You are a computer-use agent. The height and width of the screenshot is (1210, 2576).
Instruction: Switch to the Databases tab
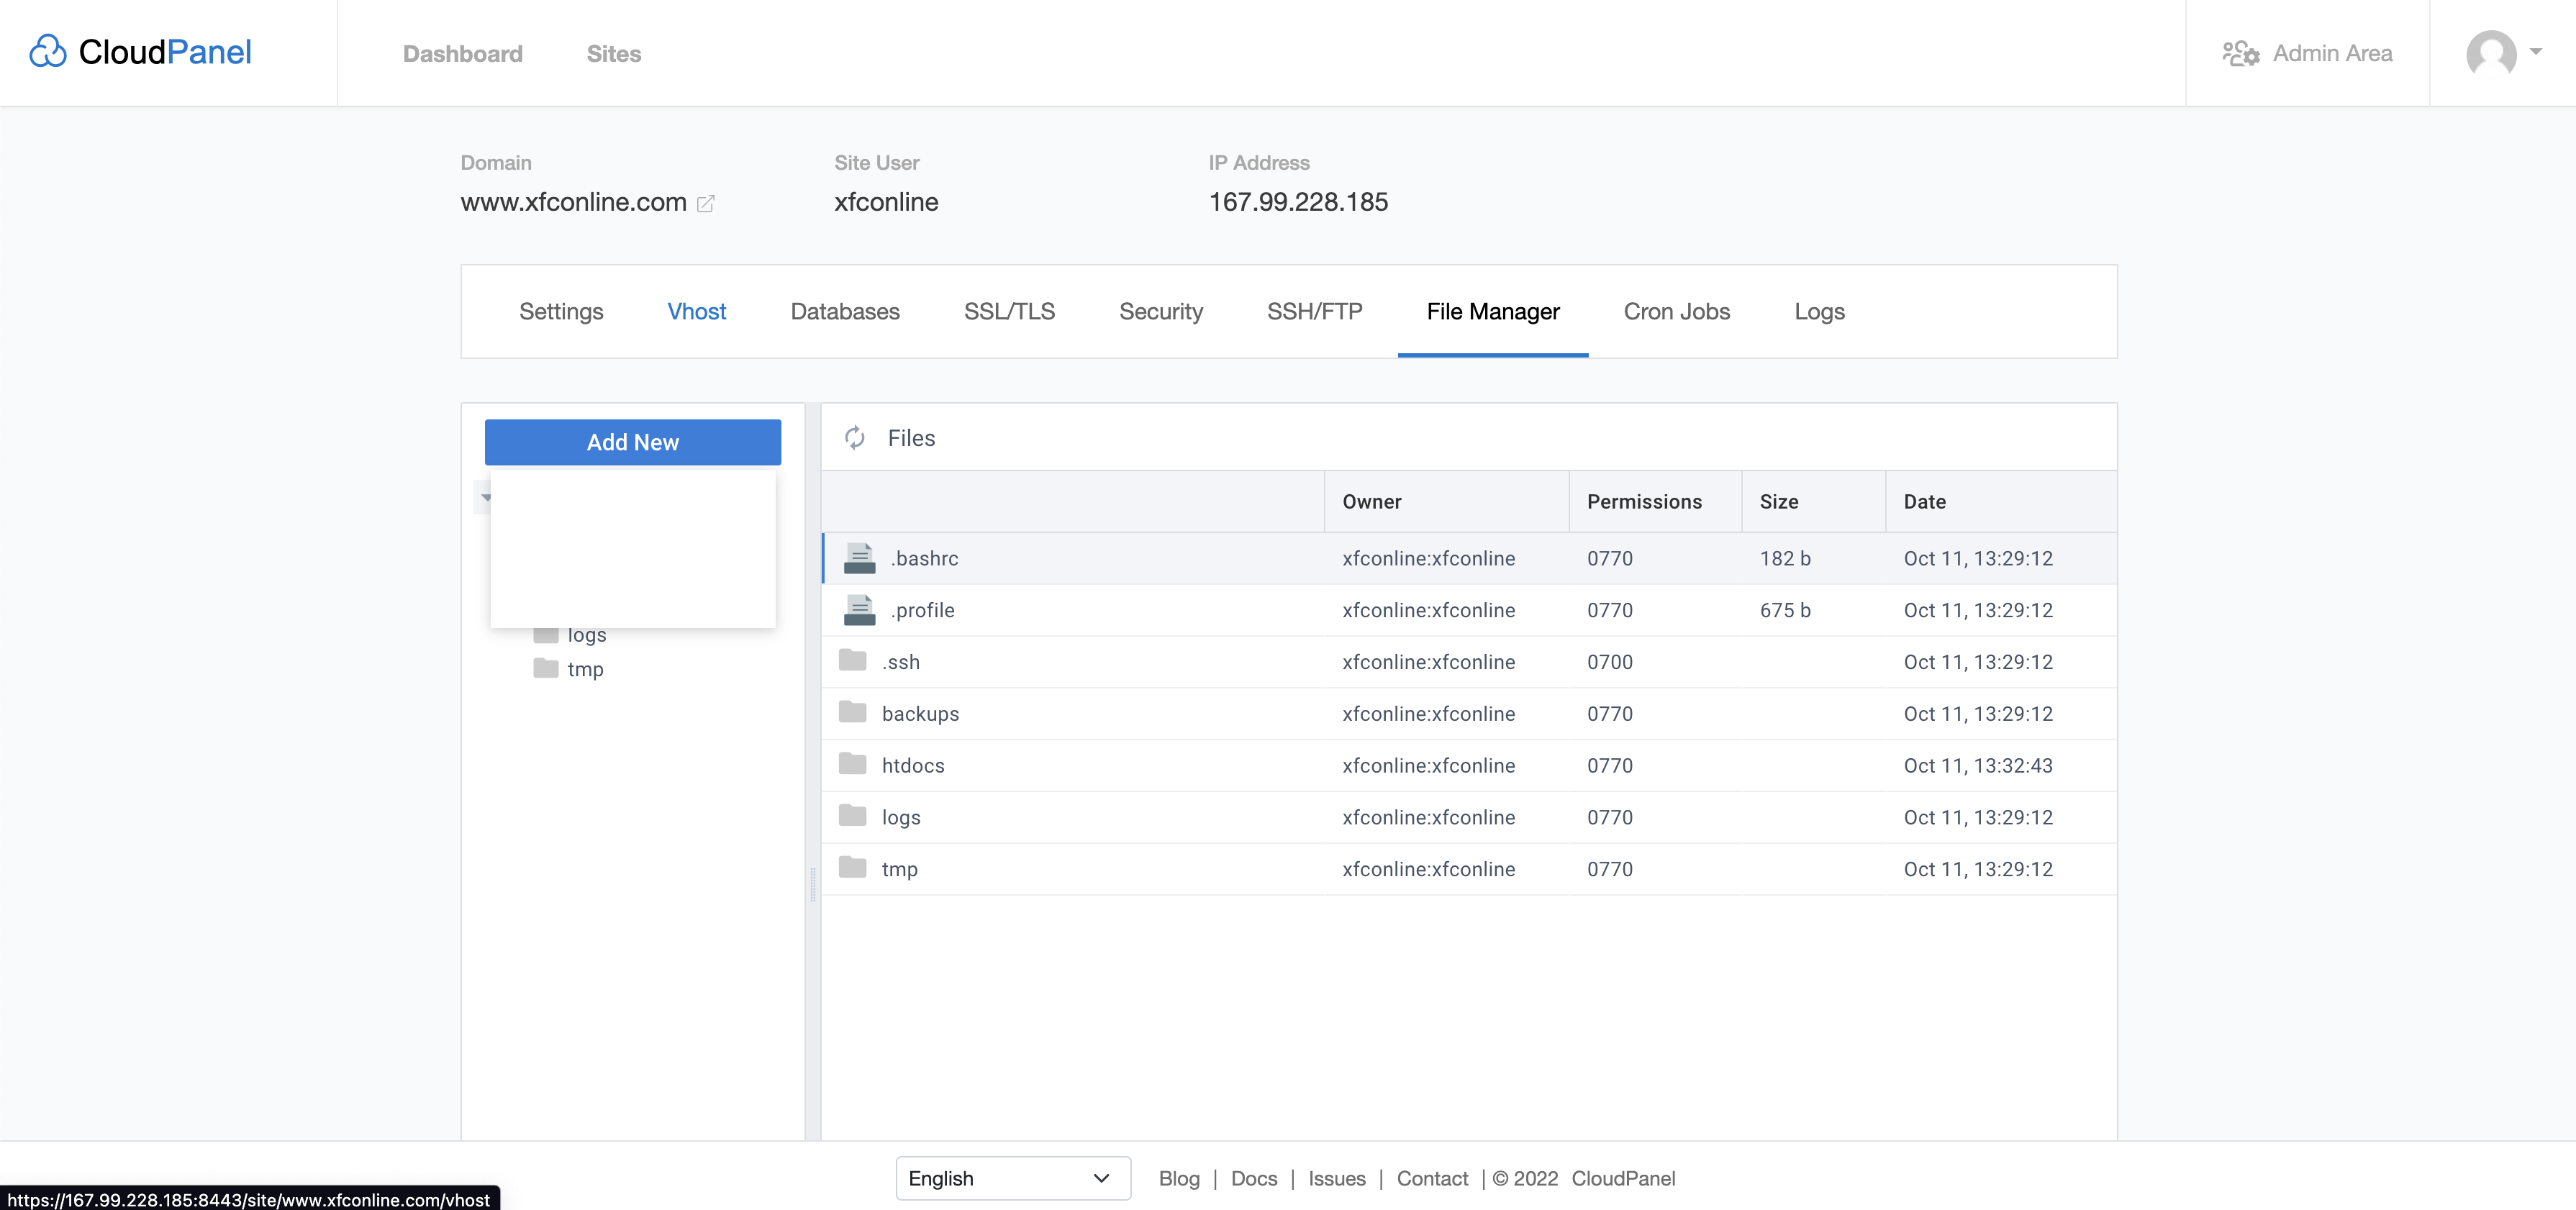tap(845, 311)
